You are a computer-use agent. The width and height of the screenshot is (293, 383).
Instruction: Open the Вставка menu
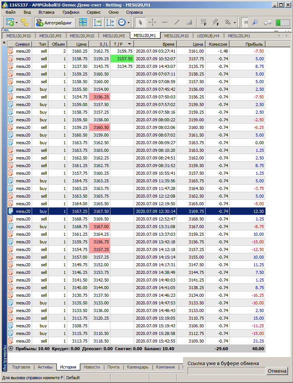tap(47, 12)
